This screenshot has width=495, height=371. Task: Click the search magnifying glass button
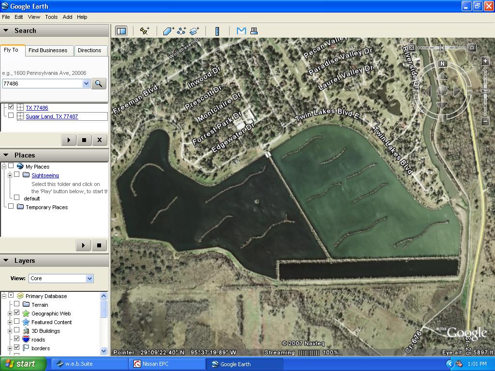[99, 84]
